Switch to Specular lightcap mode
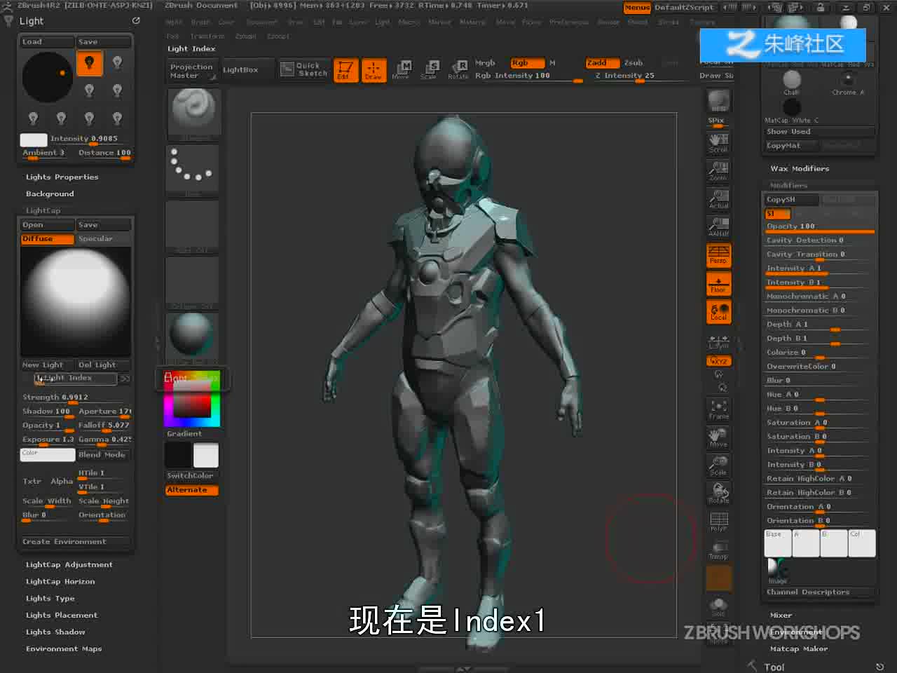The image size is (897, 673). click(104, 239)
